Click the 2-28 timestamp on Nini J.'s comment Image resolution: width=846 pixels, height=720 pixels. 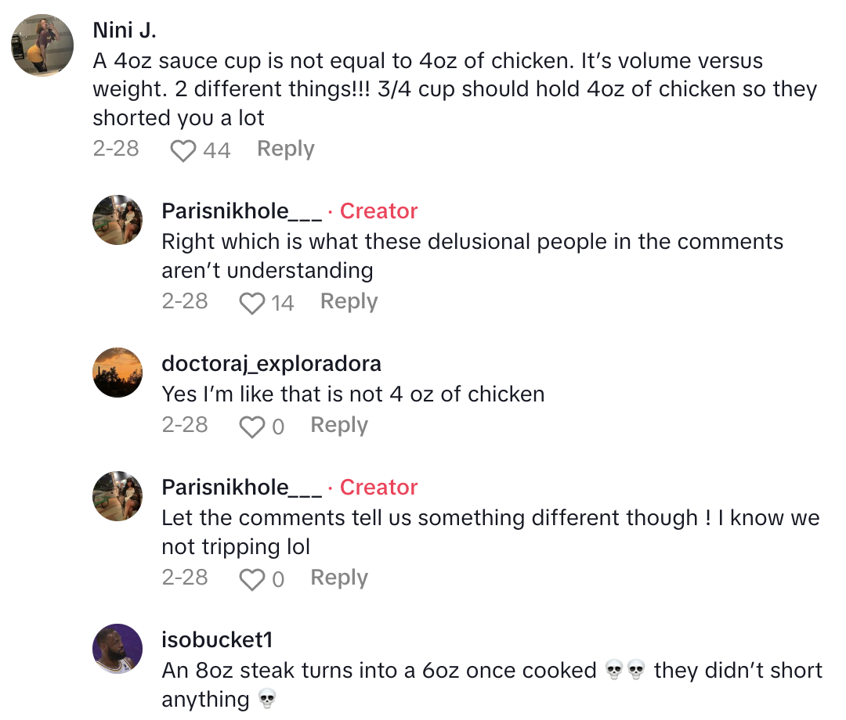[x=115, y=149]
